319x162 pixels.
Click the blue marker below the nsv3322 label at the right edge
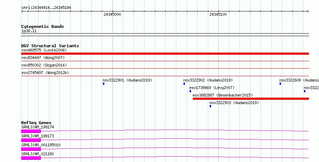305,91
